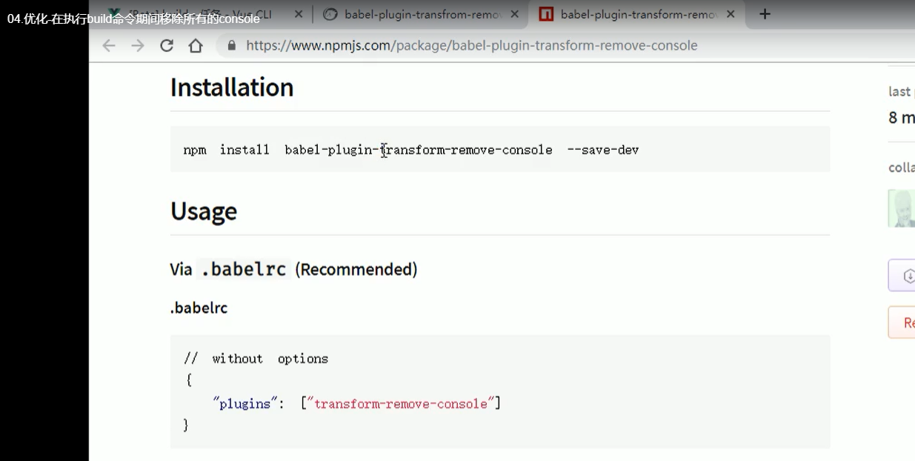Click the '--save-dev' flag text
The image size is (915, 461).
(x=603, y=150)
